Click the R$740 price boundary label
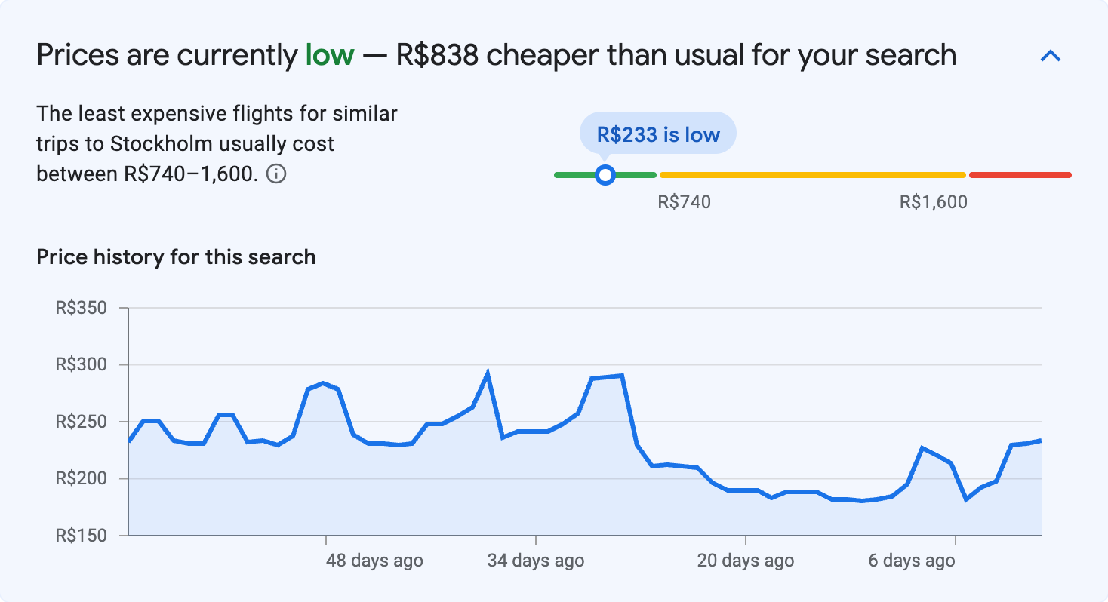 (684, 201)
